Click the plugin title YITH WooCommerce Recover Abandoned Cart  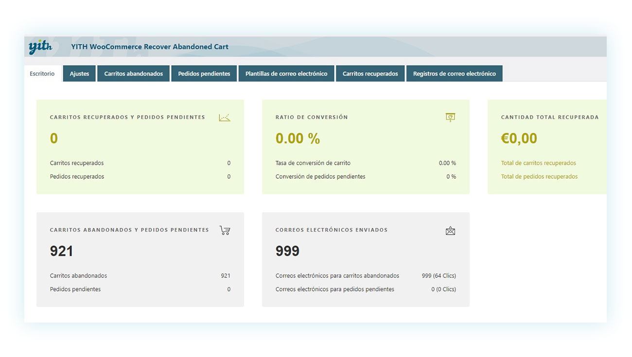(x=150, y=47)
